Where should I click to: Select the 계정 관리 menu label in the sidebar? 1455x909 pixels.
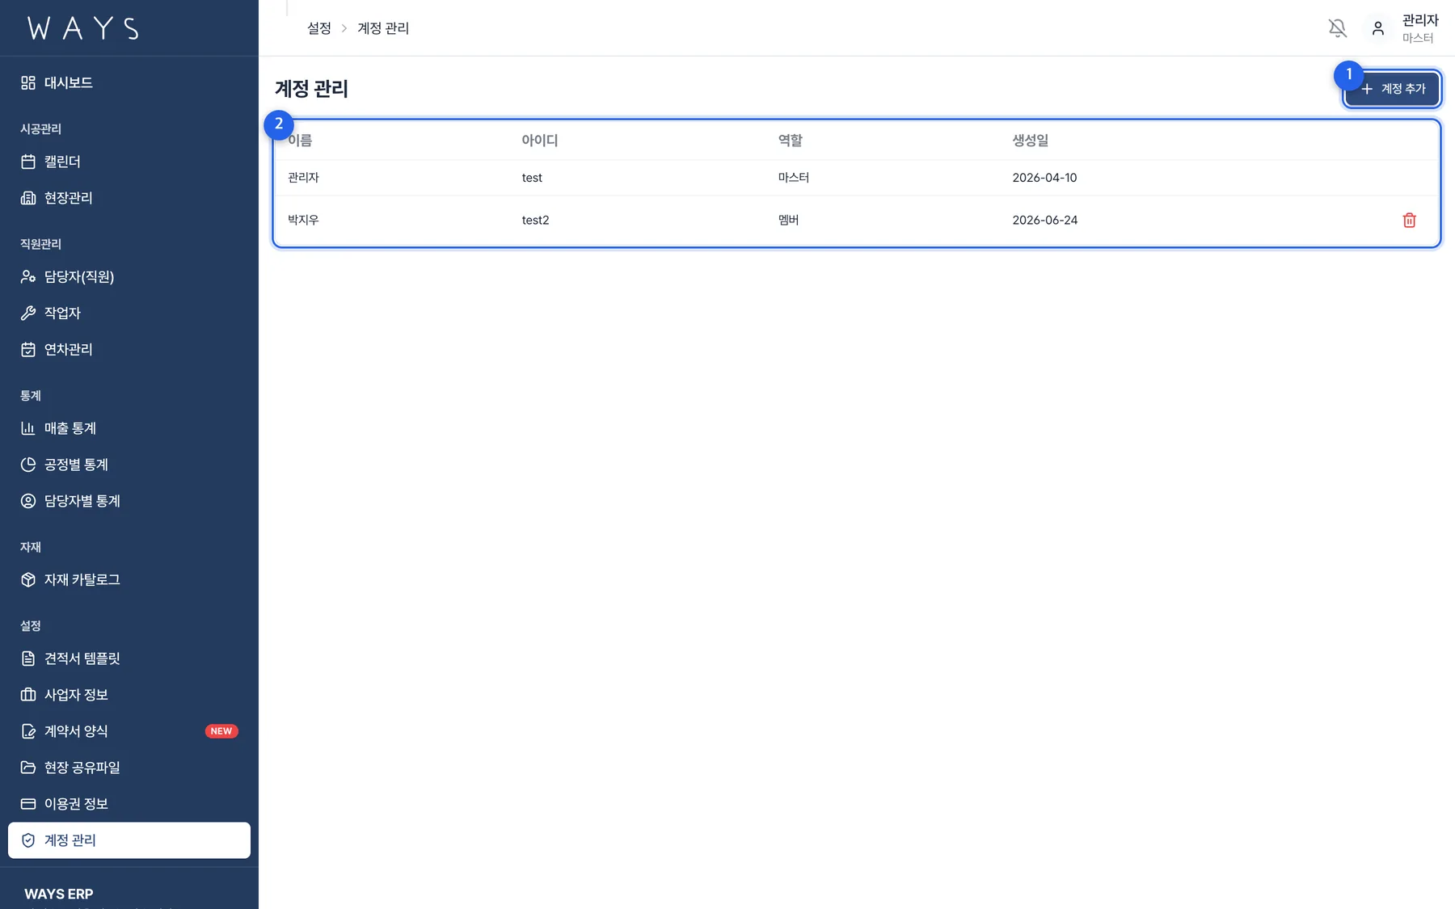[x=70, y=840]
